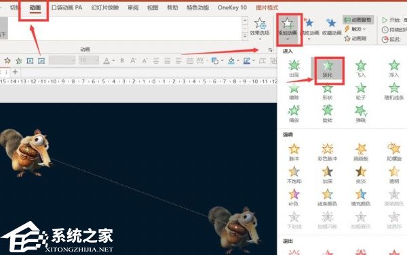Image resolution: width=407 pixels, height=255 pixels.
Task: Open the 动画 group dialog launcher
Action: pyautogui.click(x=270, y=50)
